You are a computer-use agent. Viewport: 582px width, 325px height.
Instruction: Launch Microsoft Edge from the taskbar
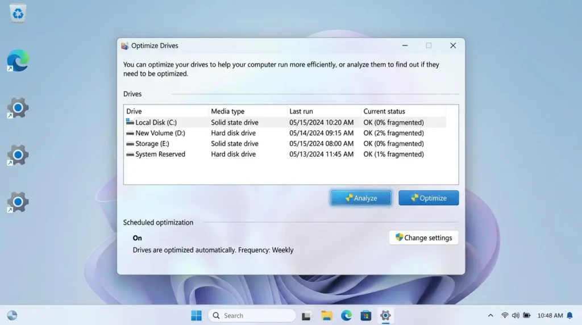[346, 315]
